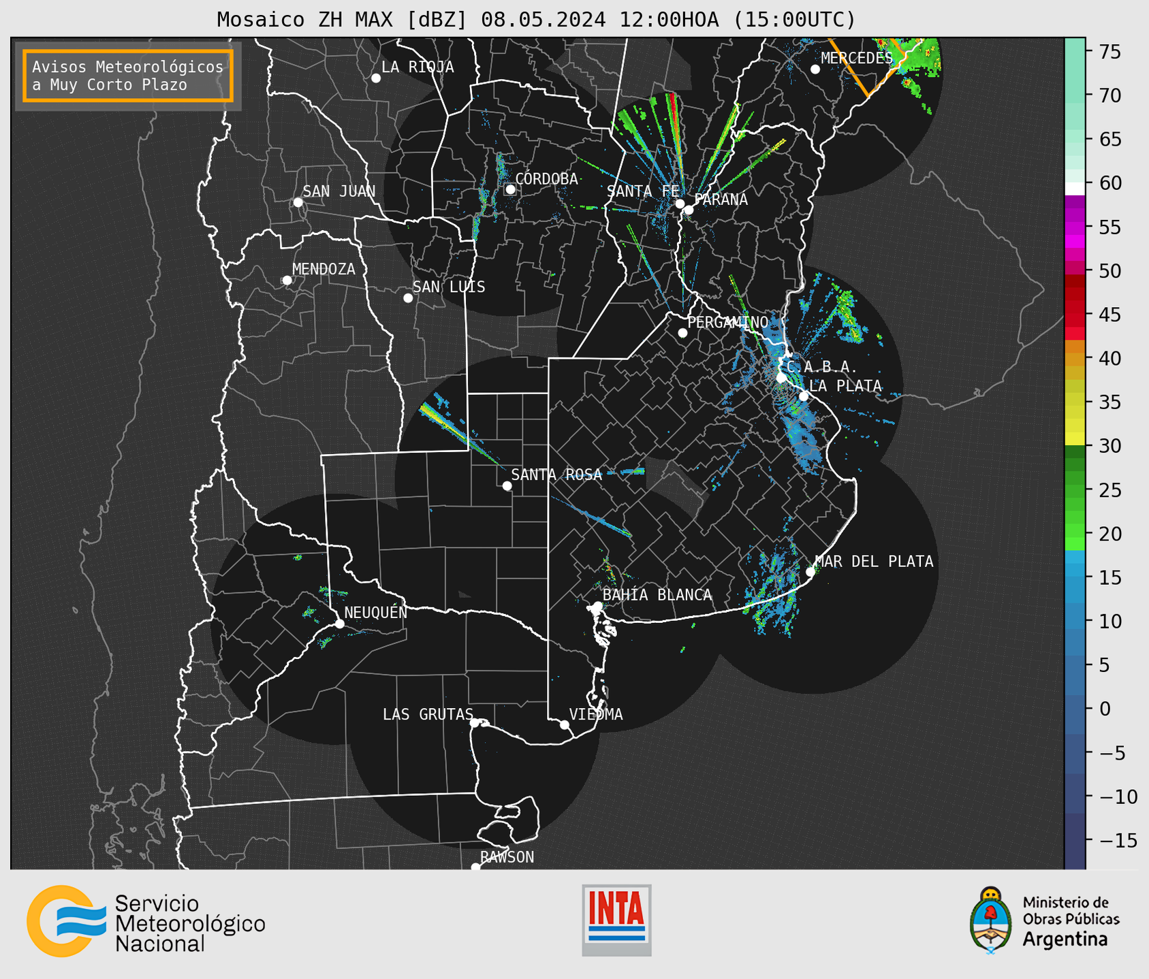Select the Neuquén city marker dot
Screen dimensions: 1149x979
pyautogui.click(x=339, y=624)
